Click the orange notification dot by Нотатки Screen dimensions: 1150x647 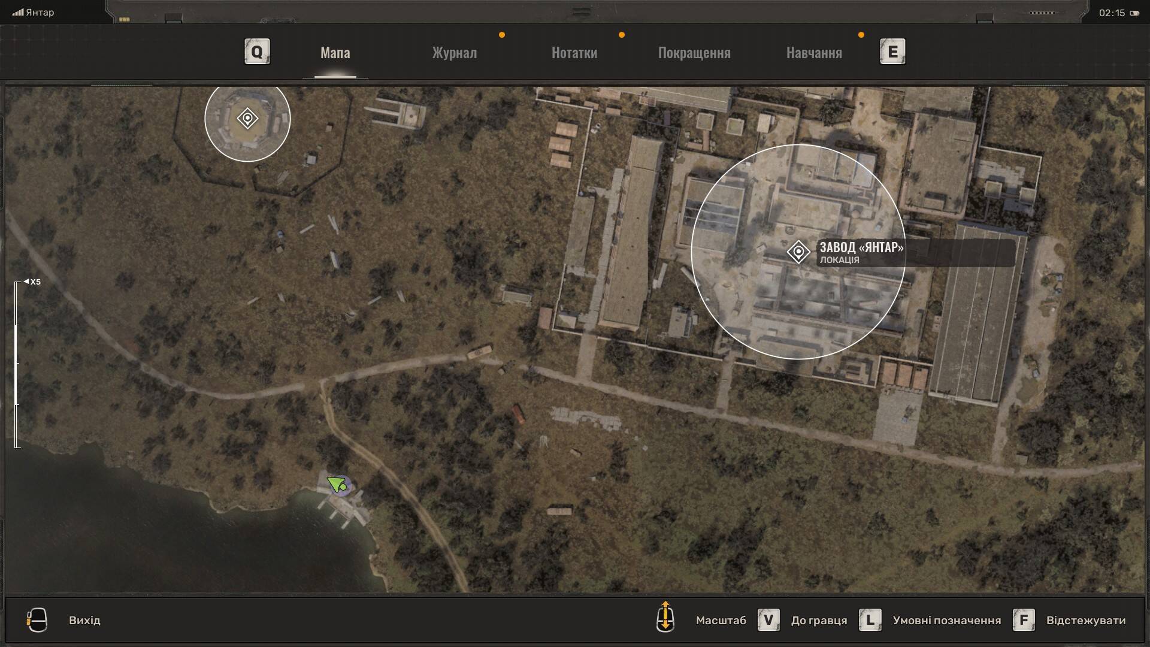[x=622, y=35]
